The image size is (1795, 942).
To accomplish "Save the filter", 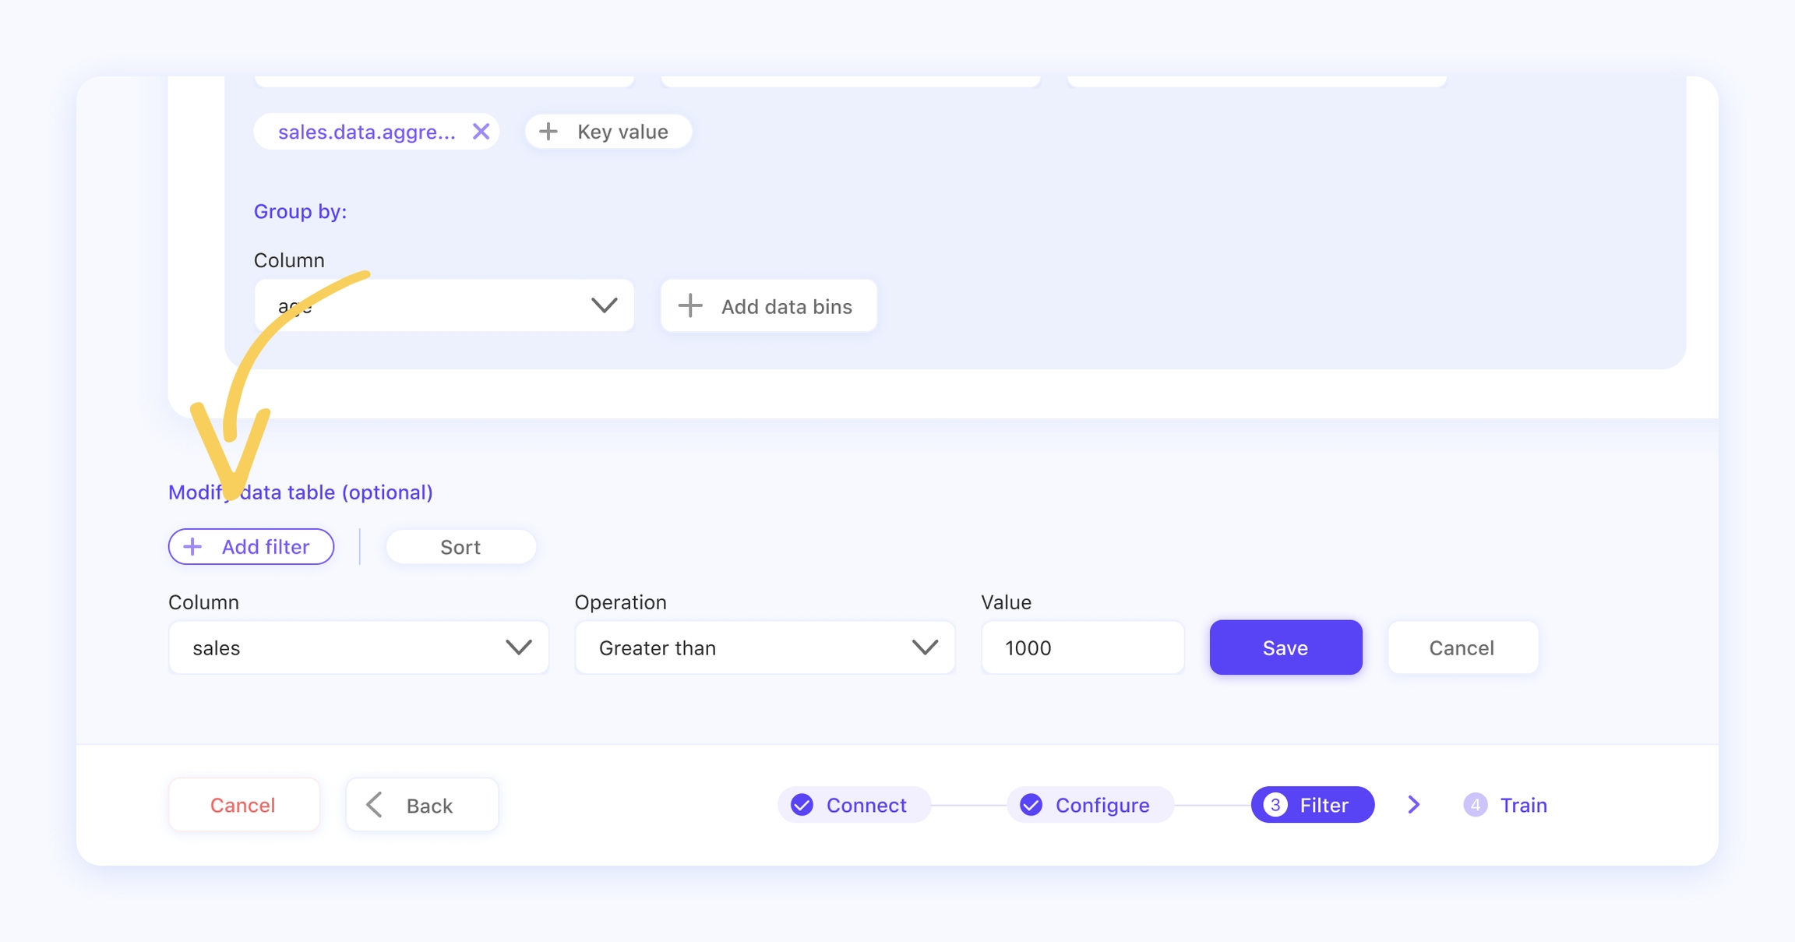I will (x=1285, y=647).
